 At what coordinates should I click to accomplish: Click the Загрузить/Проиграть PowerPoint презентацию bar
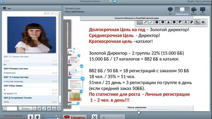(137, 18)
